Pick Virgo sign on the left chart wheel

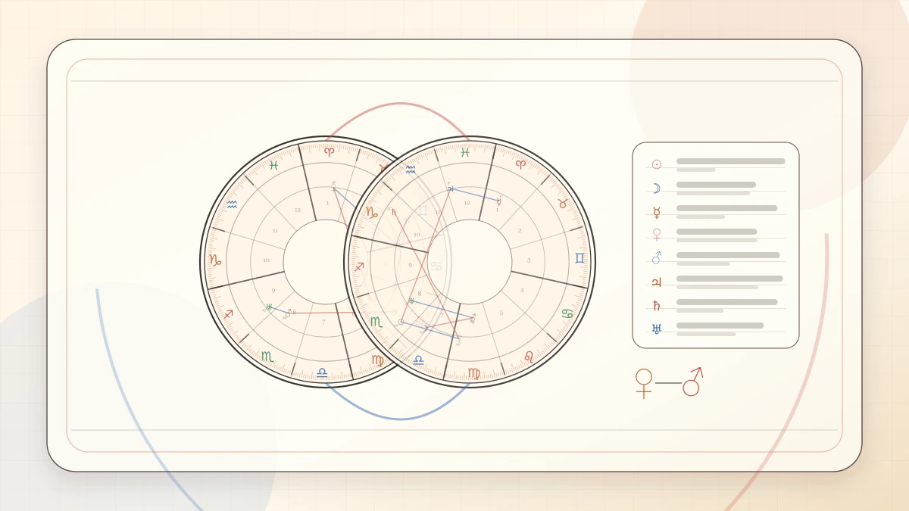377,360
